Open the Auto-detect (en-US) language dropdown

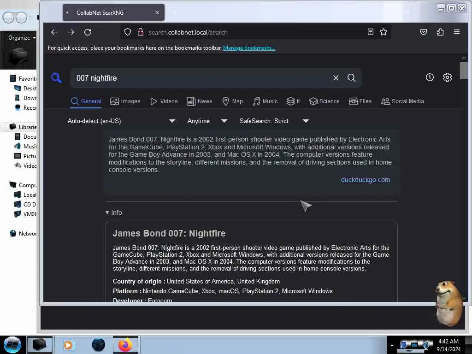[x=121, y=121]
